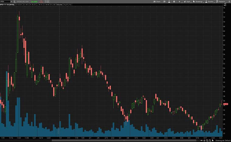The height and width of the screenshot is (142, 231).
Task: Click the Drawing set: Default selector
Action: pyautogui.click(x=223, y=140)
